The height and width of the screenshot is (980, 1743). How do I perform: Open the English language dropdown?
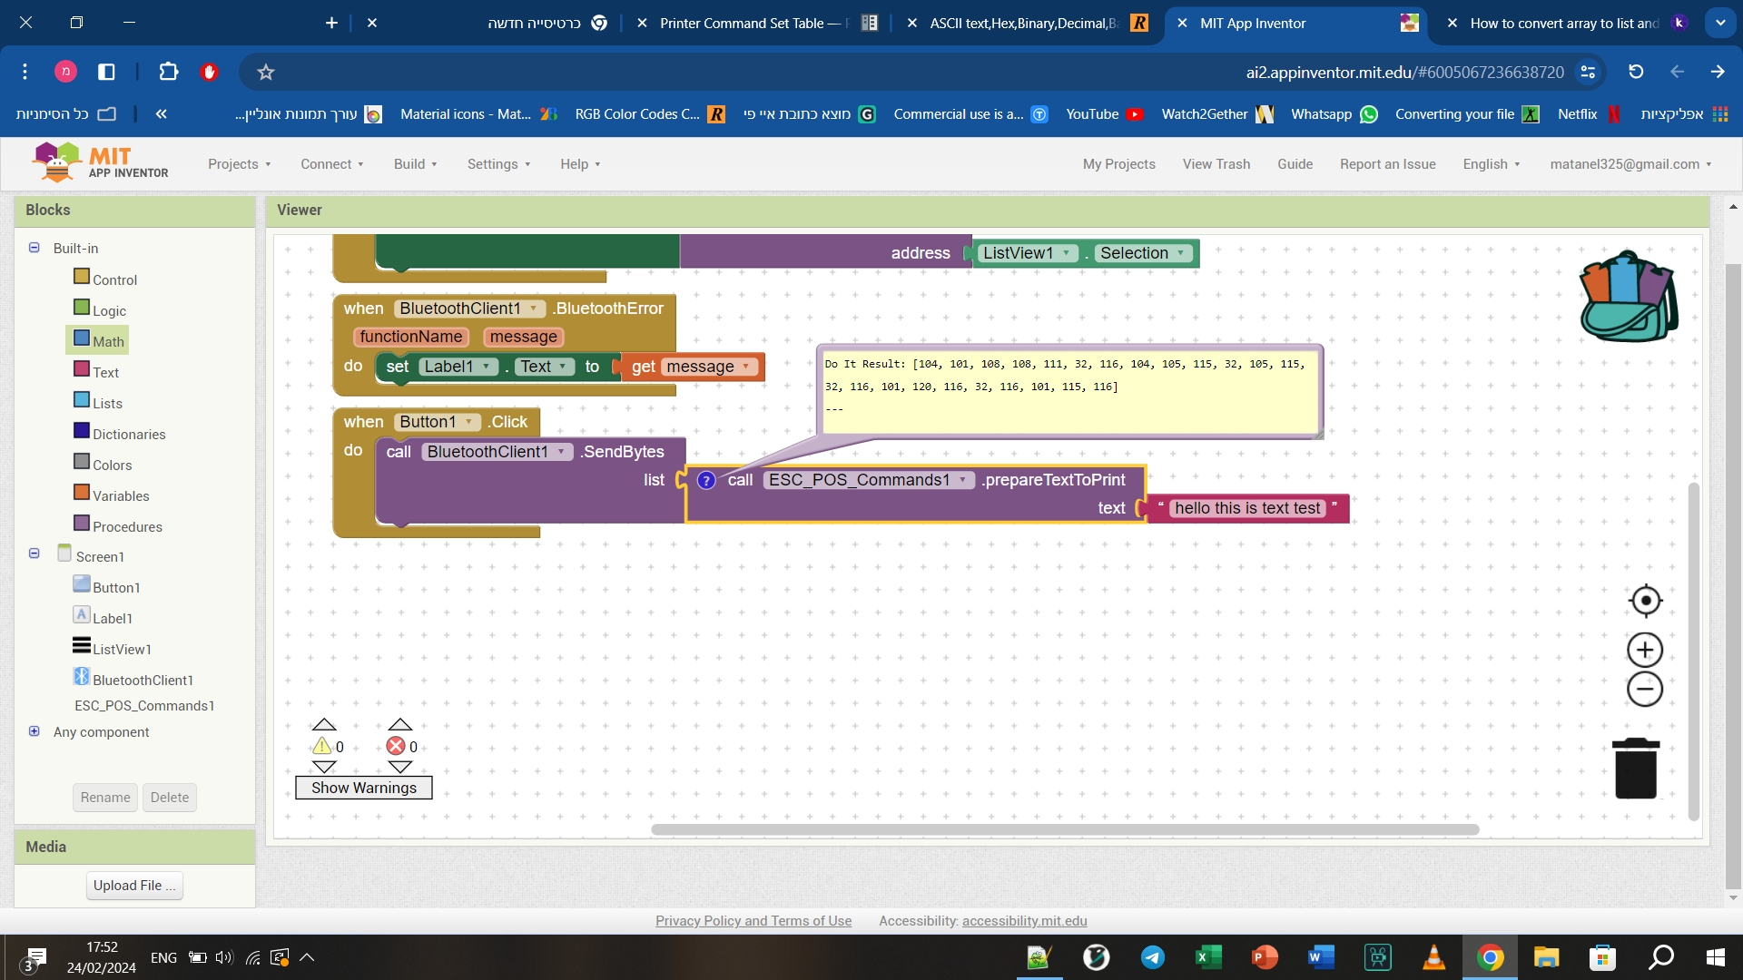(x=1491, y=164)
